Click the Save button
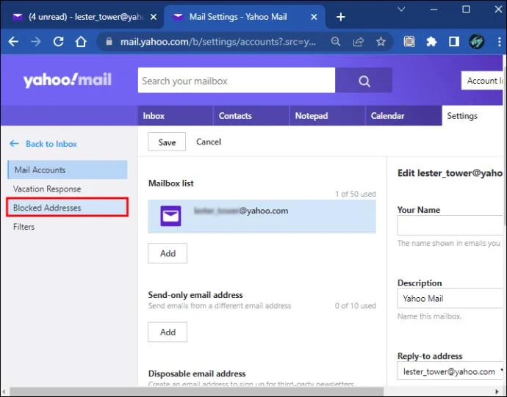 click(167, 142)
